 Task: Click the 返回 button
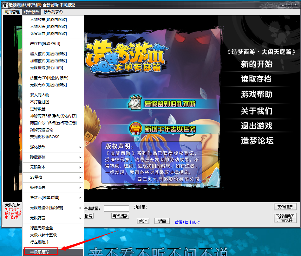coord(162,221)
